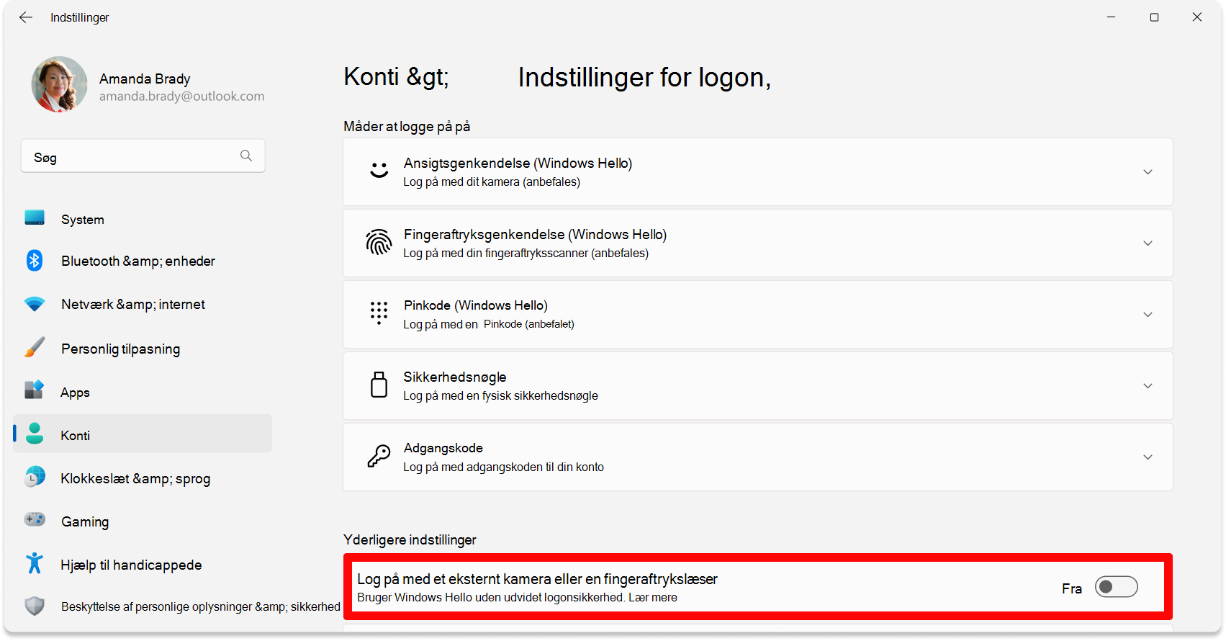Open System settings category
The width and height of the screenshot is (1226, 641).
82,220
